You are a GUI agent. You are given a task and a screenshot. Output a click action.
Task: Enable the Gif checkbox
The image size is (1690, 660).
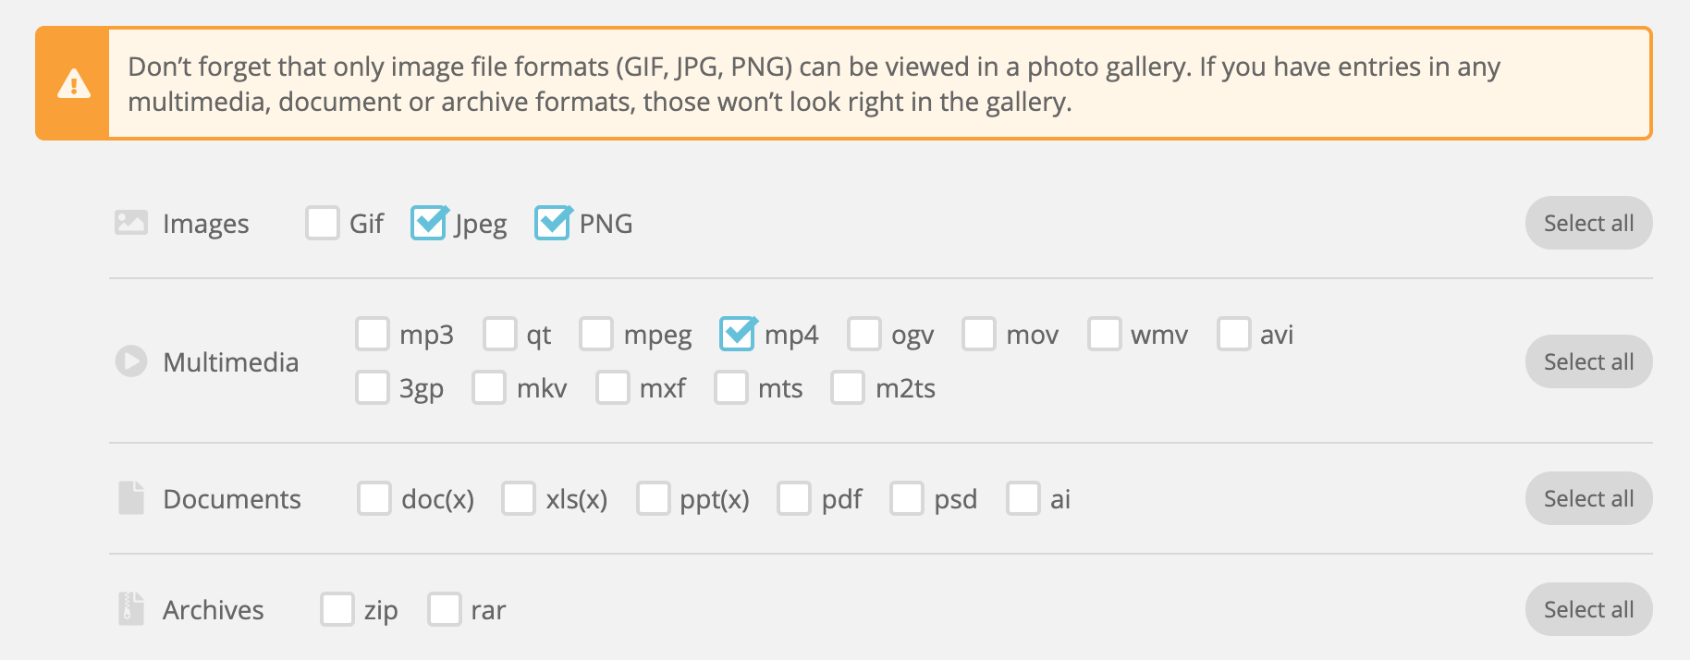tap(323, 223)
